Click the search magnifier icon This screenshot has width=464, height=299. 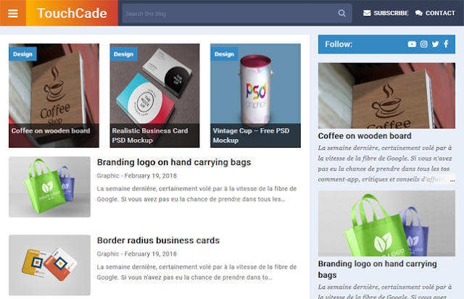click(341, 13)
